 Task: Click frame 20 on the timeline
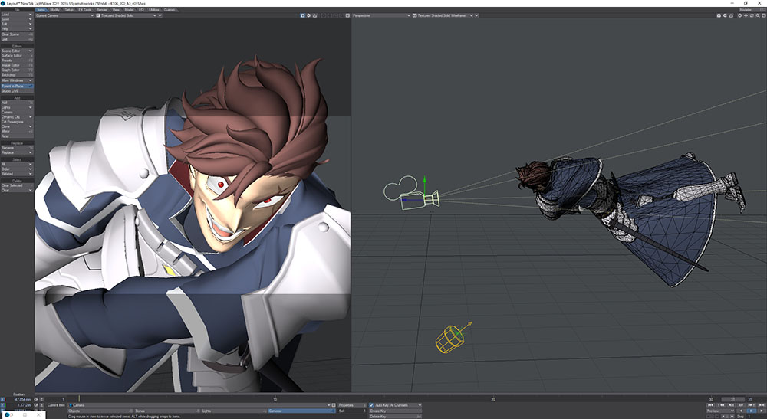pyautogui.click(x=493, y=399)
